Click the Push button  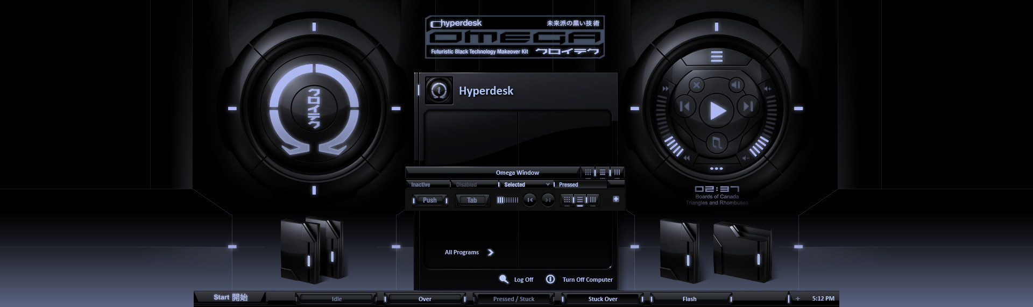coord(430,200)
